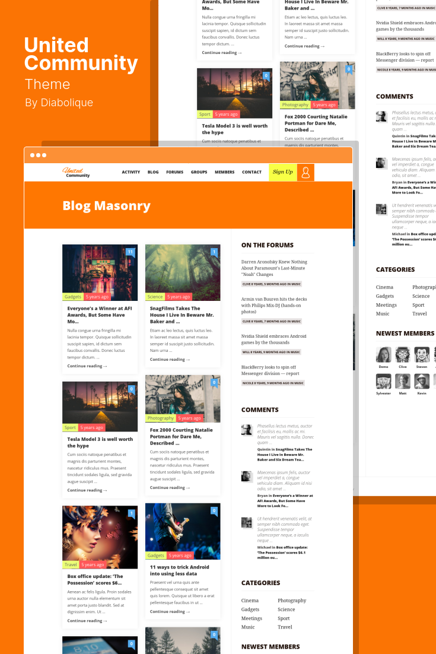
Task: Open comment badge on SnagFilms forest post
Action: 214,252
